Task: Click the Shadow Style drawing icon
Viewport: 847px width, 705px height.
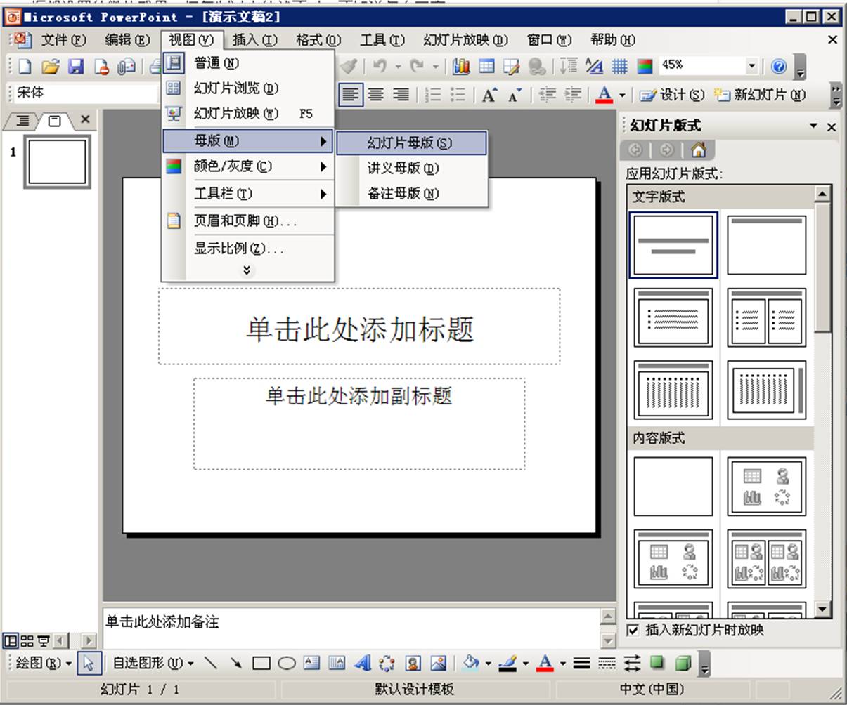Action: tap(657, 660)
